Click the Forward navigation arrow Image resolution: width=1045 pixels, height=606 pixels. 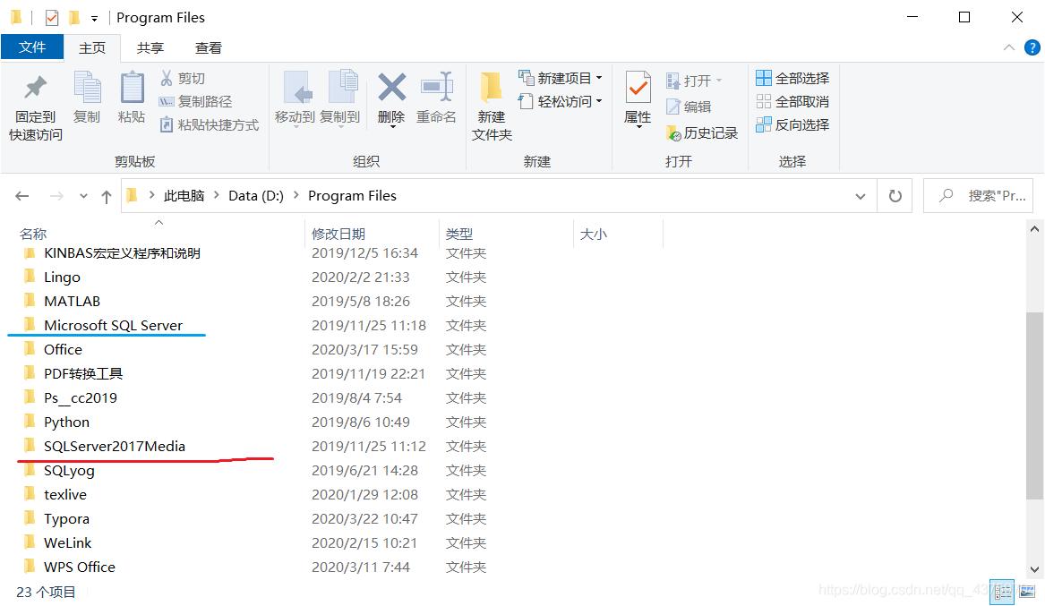pyautogui.click(x=56, y=196)
